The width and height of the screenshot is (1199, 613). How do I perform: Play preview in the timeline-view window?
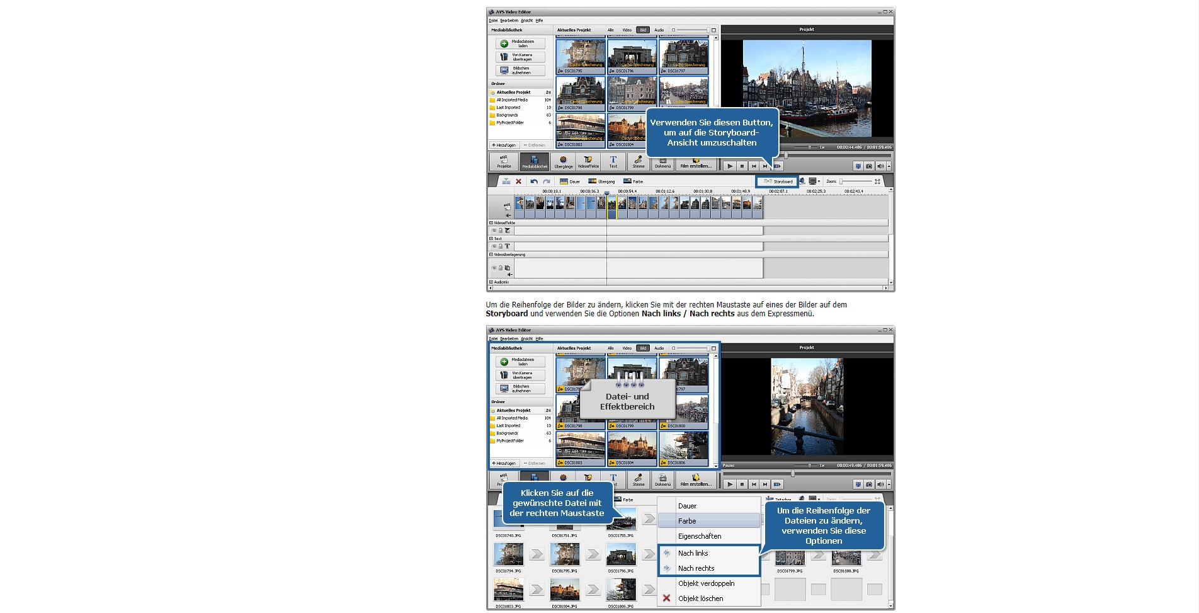pyautogui.click(x=729, y=166)
